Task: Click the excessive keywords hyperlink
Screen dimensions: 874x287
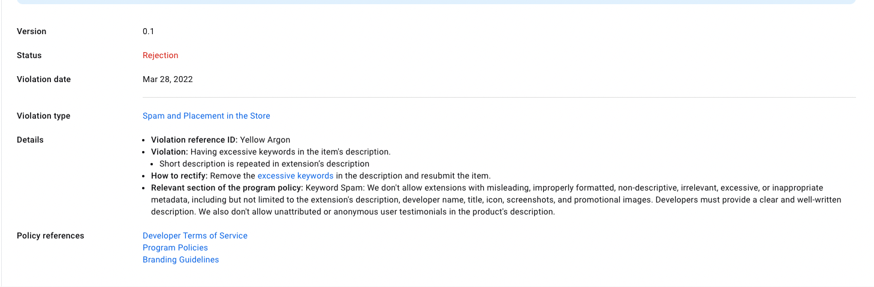Action: click(x=295, y=176)
